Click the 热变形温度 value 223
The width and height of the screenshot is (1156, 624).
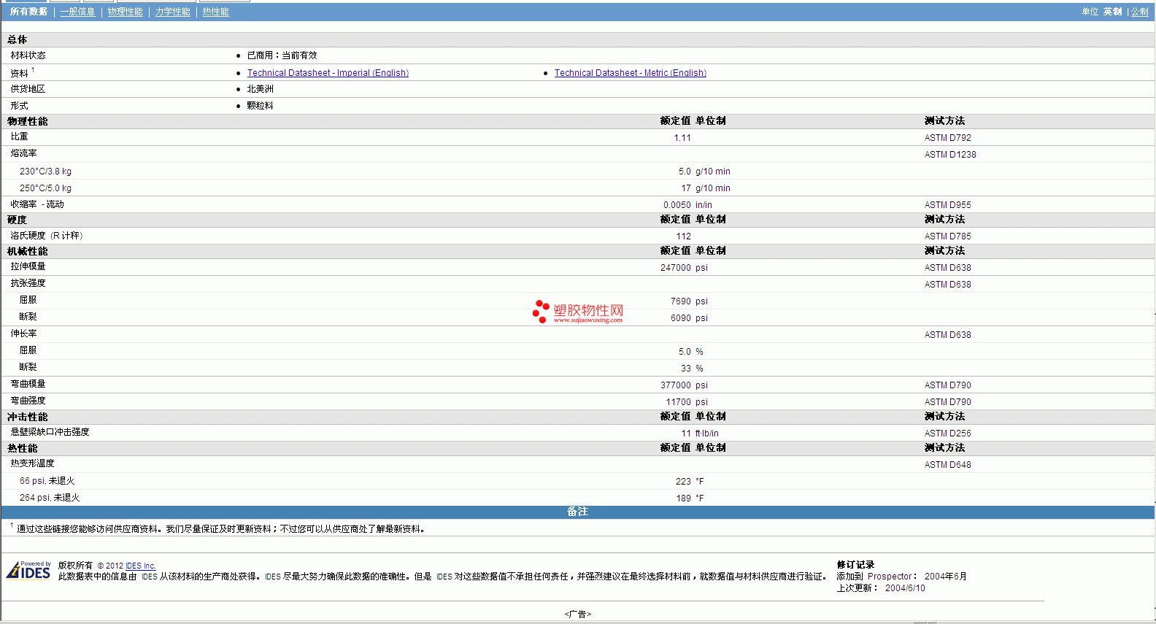click(x=683, y=482)
